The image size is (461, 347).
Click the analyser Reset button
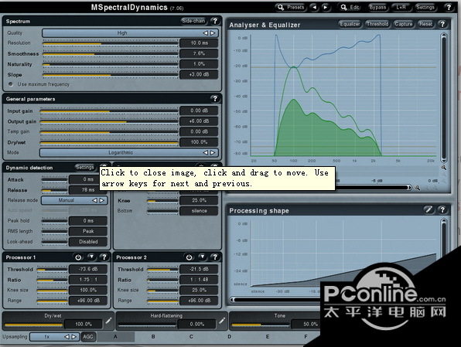(425, 24)
